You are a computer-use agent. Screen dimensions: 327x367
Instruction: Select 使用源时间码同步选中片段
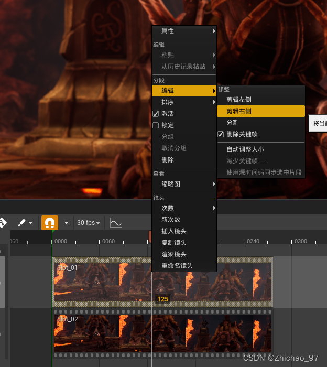[261, 172]
